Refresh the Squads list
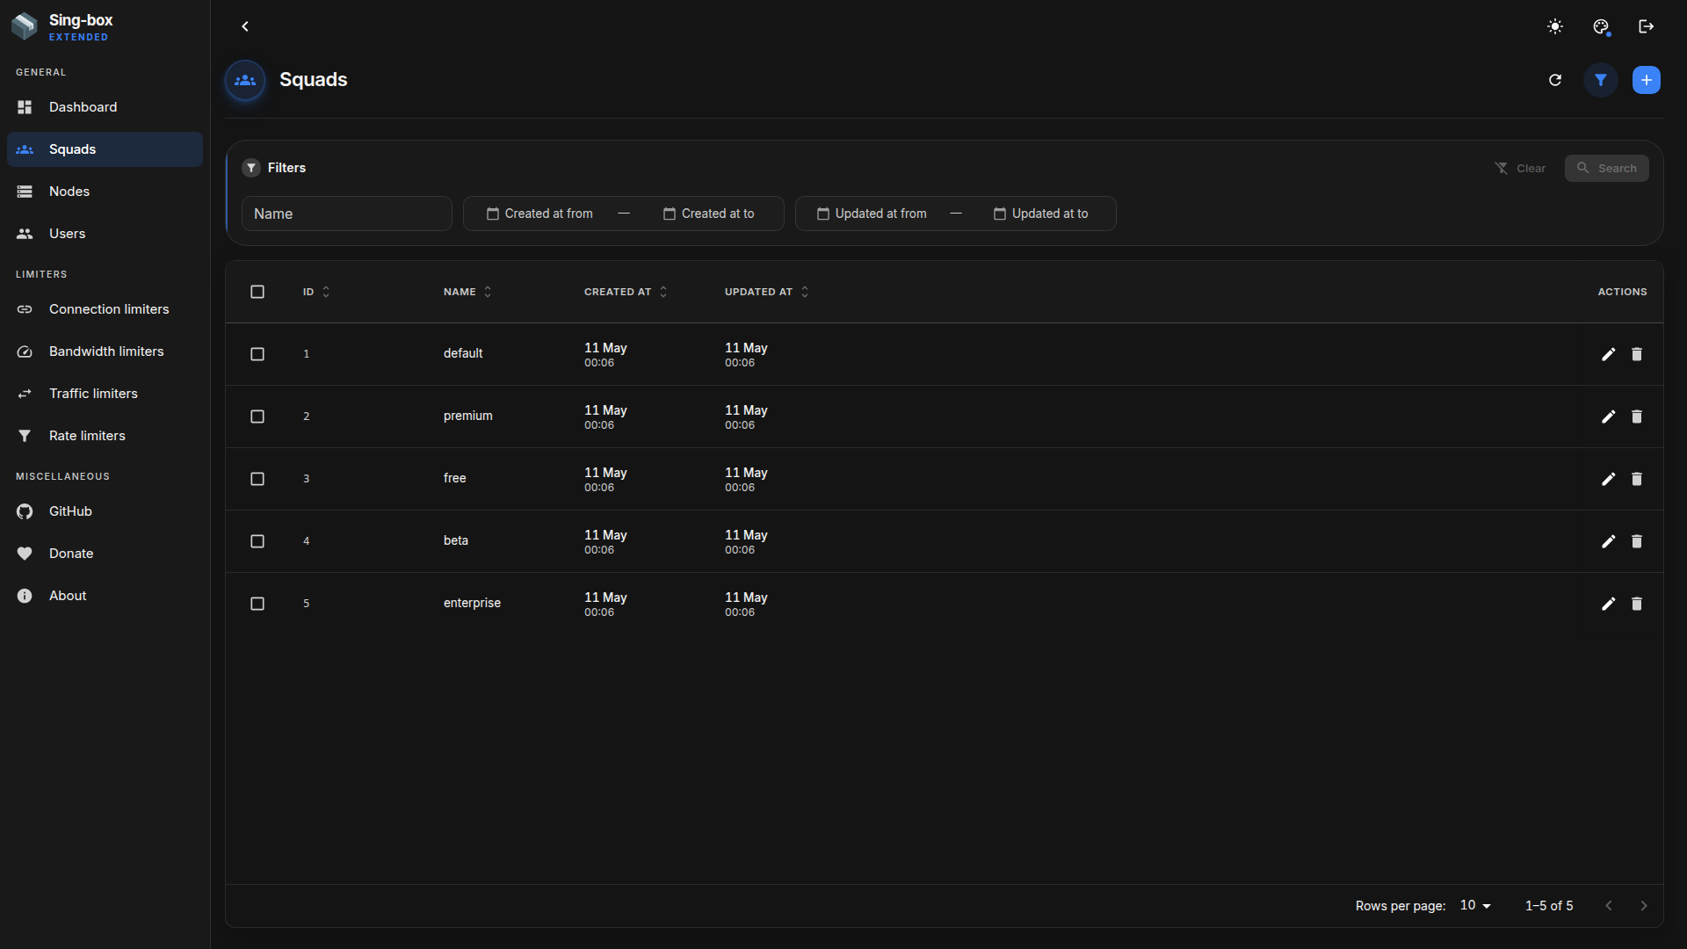The image size is (1687, 949). point(1555,80)
